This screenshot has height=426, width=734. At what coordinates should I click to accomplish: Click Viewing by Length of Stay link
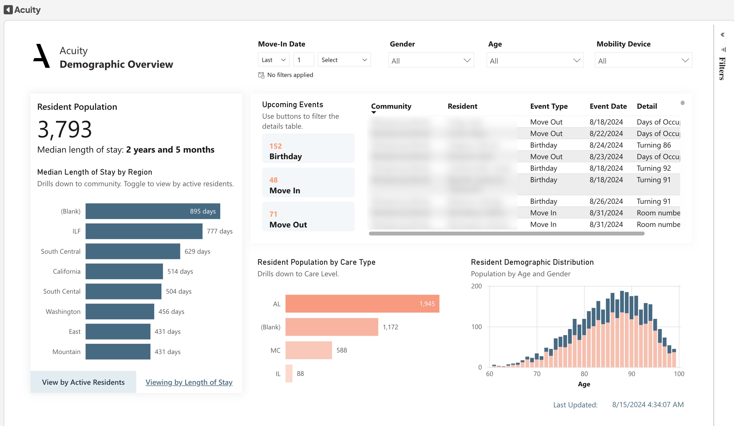click(189, 382)
